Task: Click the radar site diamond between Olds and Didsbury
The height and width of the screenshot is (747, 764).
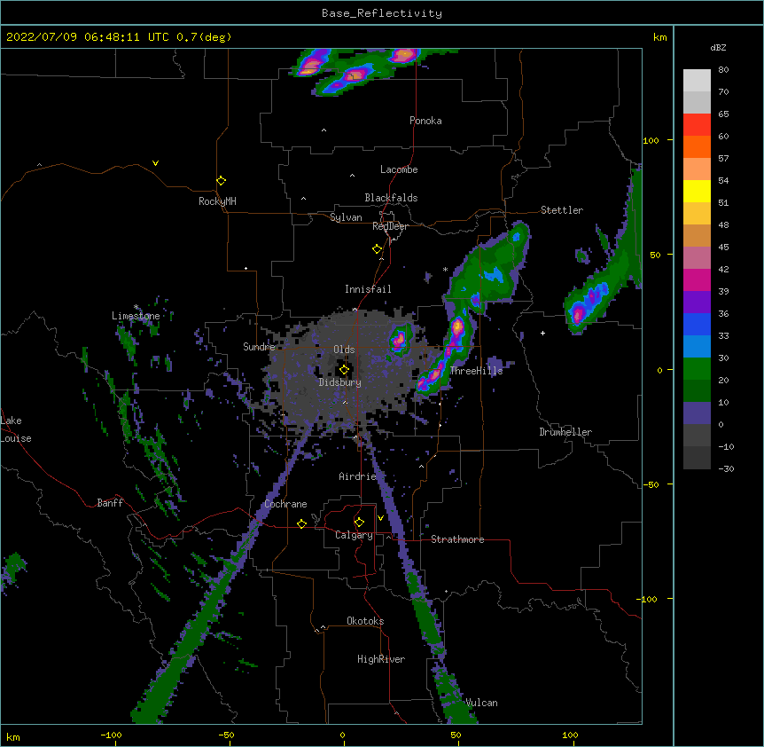Action: click(x=344, y=370)
